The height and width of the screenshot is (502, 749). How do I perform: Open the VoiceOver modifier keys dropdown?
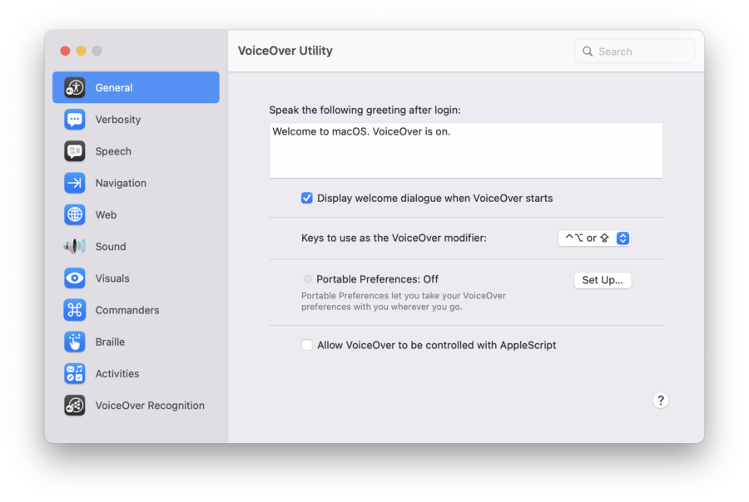point(594,239)
